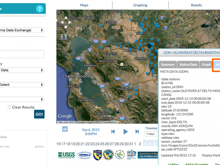
Task: Click the Add to Favorites link
Action: click(197, 164)
